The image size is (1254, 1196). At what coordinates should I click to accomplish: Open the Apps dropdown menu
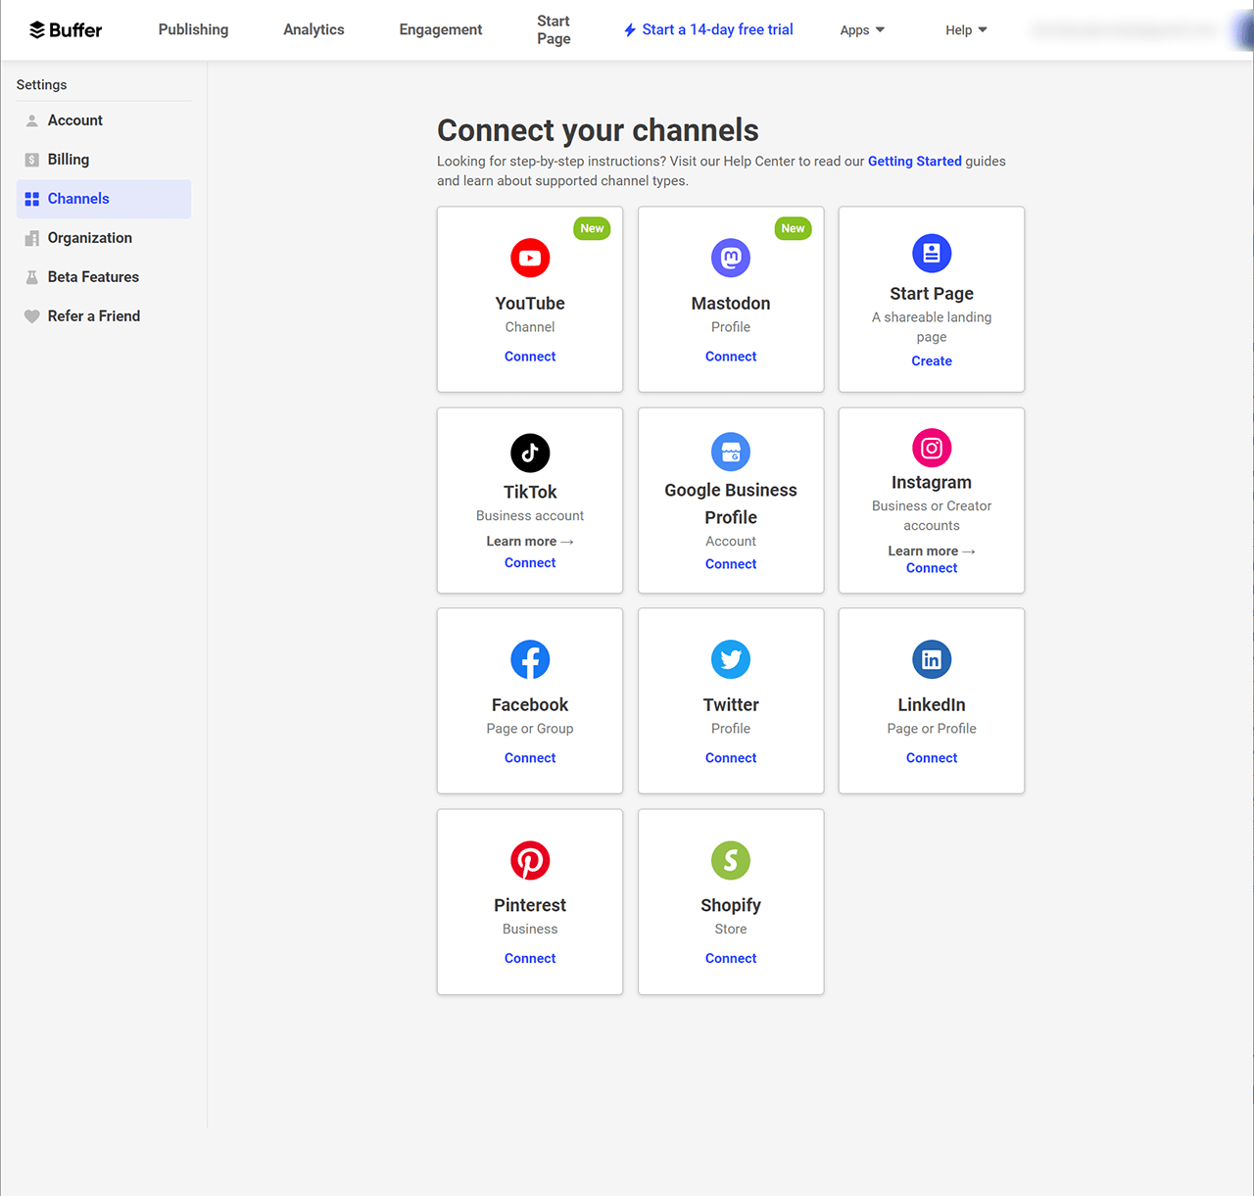click(862, 30)
